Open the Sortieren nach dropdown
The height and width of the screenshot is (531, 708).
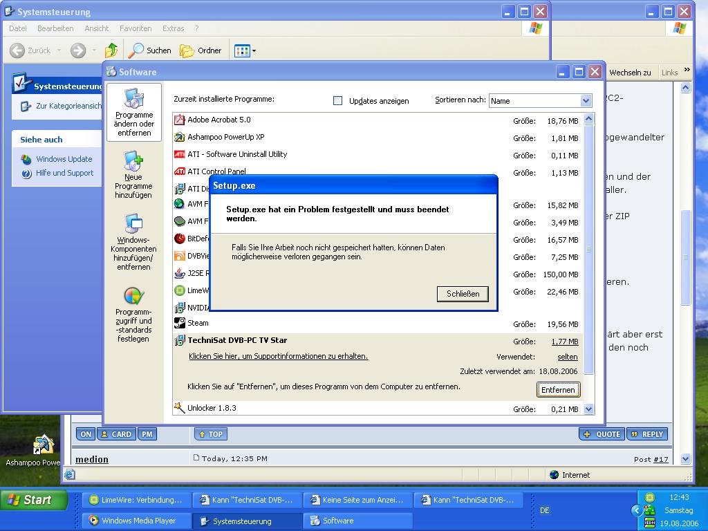[x=586, y=101]
